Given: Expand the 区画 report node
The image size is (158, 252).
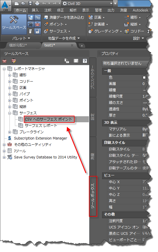Looking at the screenshot, I should pyautogui.click(x=10, y=88).
